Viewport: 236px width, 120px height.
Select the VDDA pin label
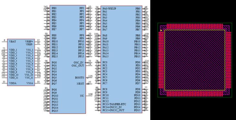(x=13, y=83)
